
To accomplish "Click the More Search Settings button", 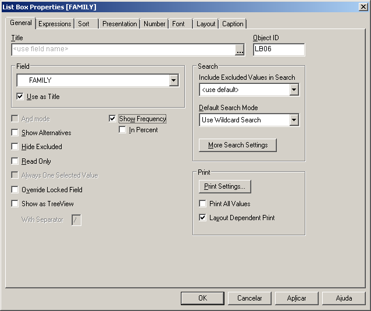I will [237, 145].
